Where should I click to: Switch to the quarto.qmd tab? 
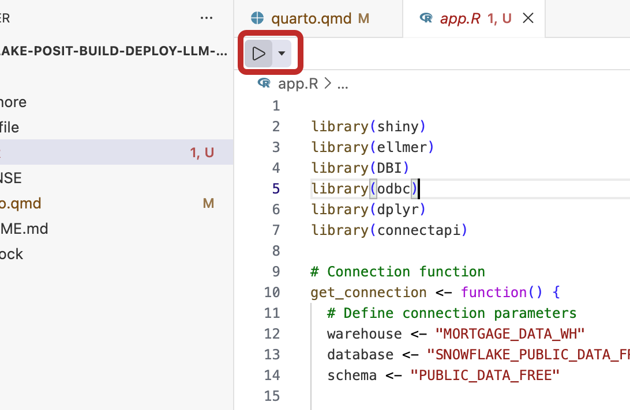coord(311,18)
